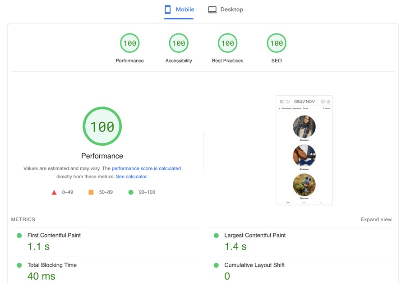Click the desktop laptop icon
Screen dimensions: 406x283
pos(212,10)
